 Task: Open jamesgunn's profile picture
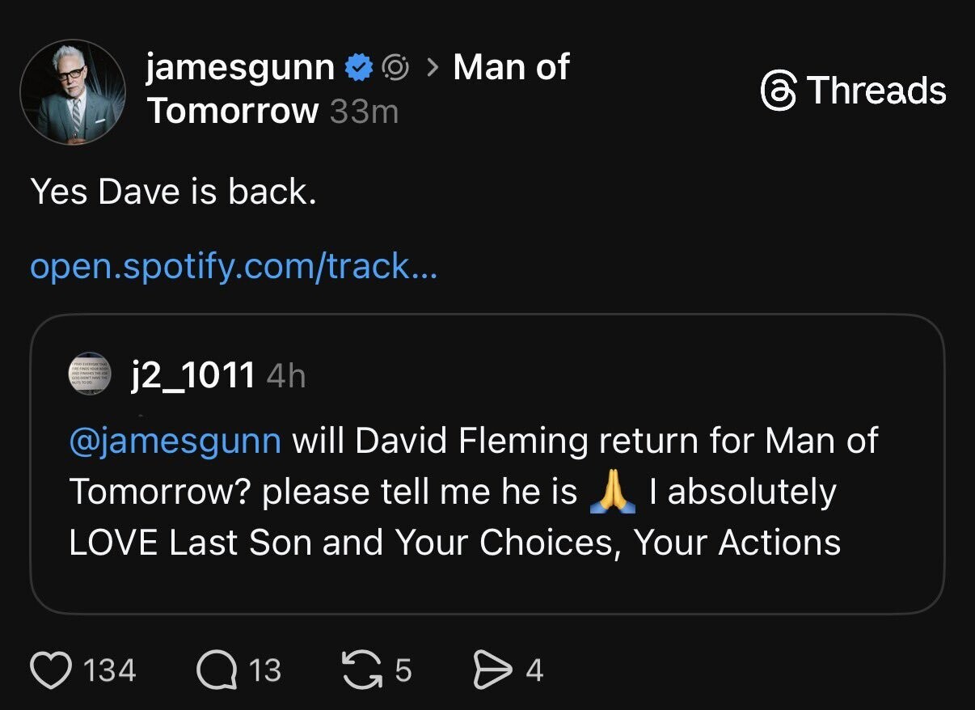(x=73, y=90)
